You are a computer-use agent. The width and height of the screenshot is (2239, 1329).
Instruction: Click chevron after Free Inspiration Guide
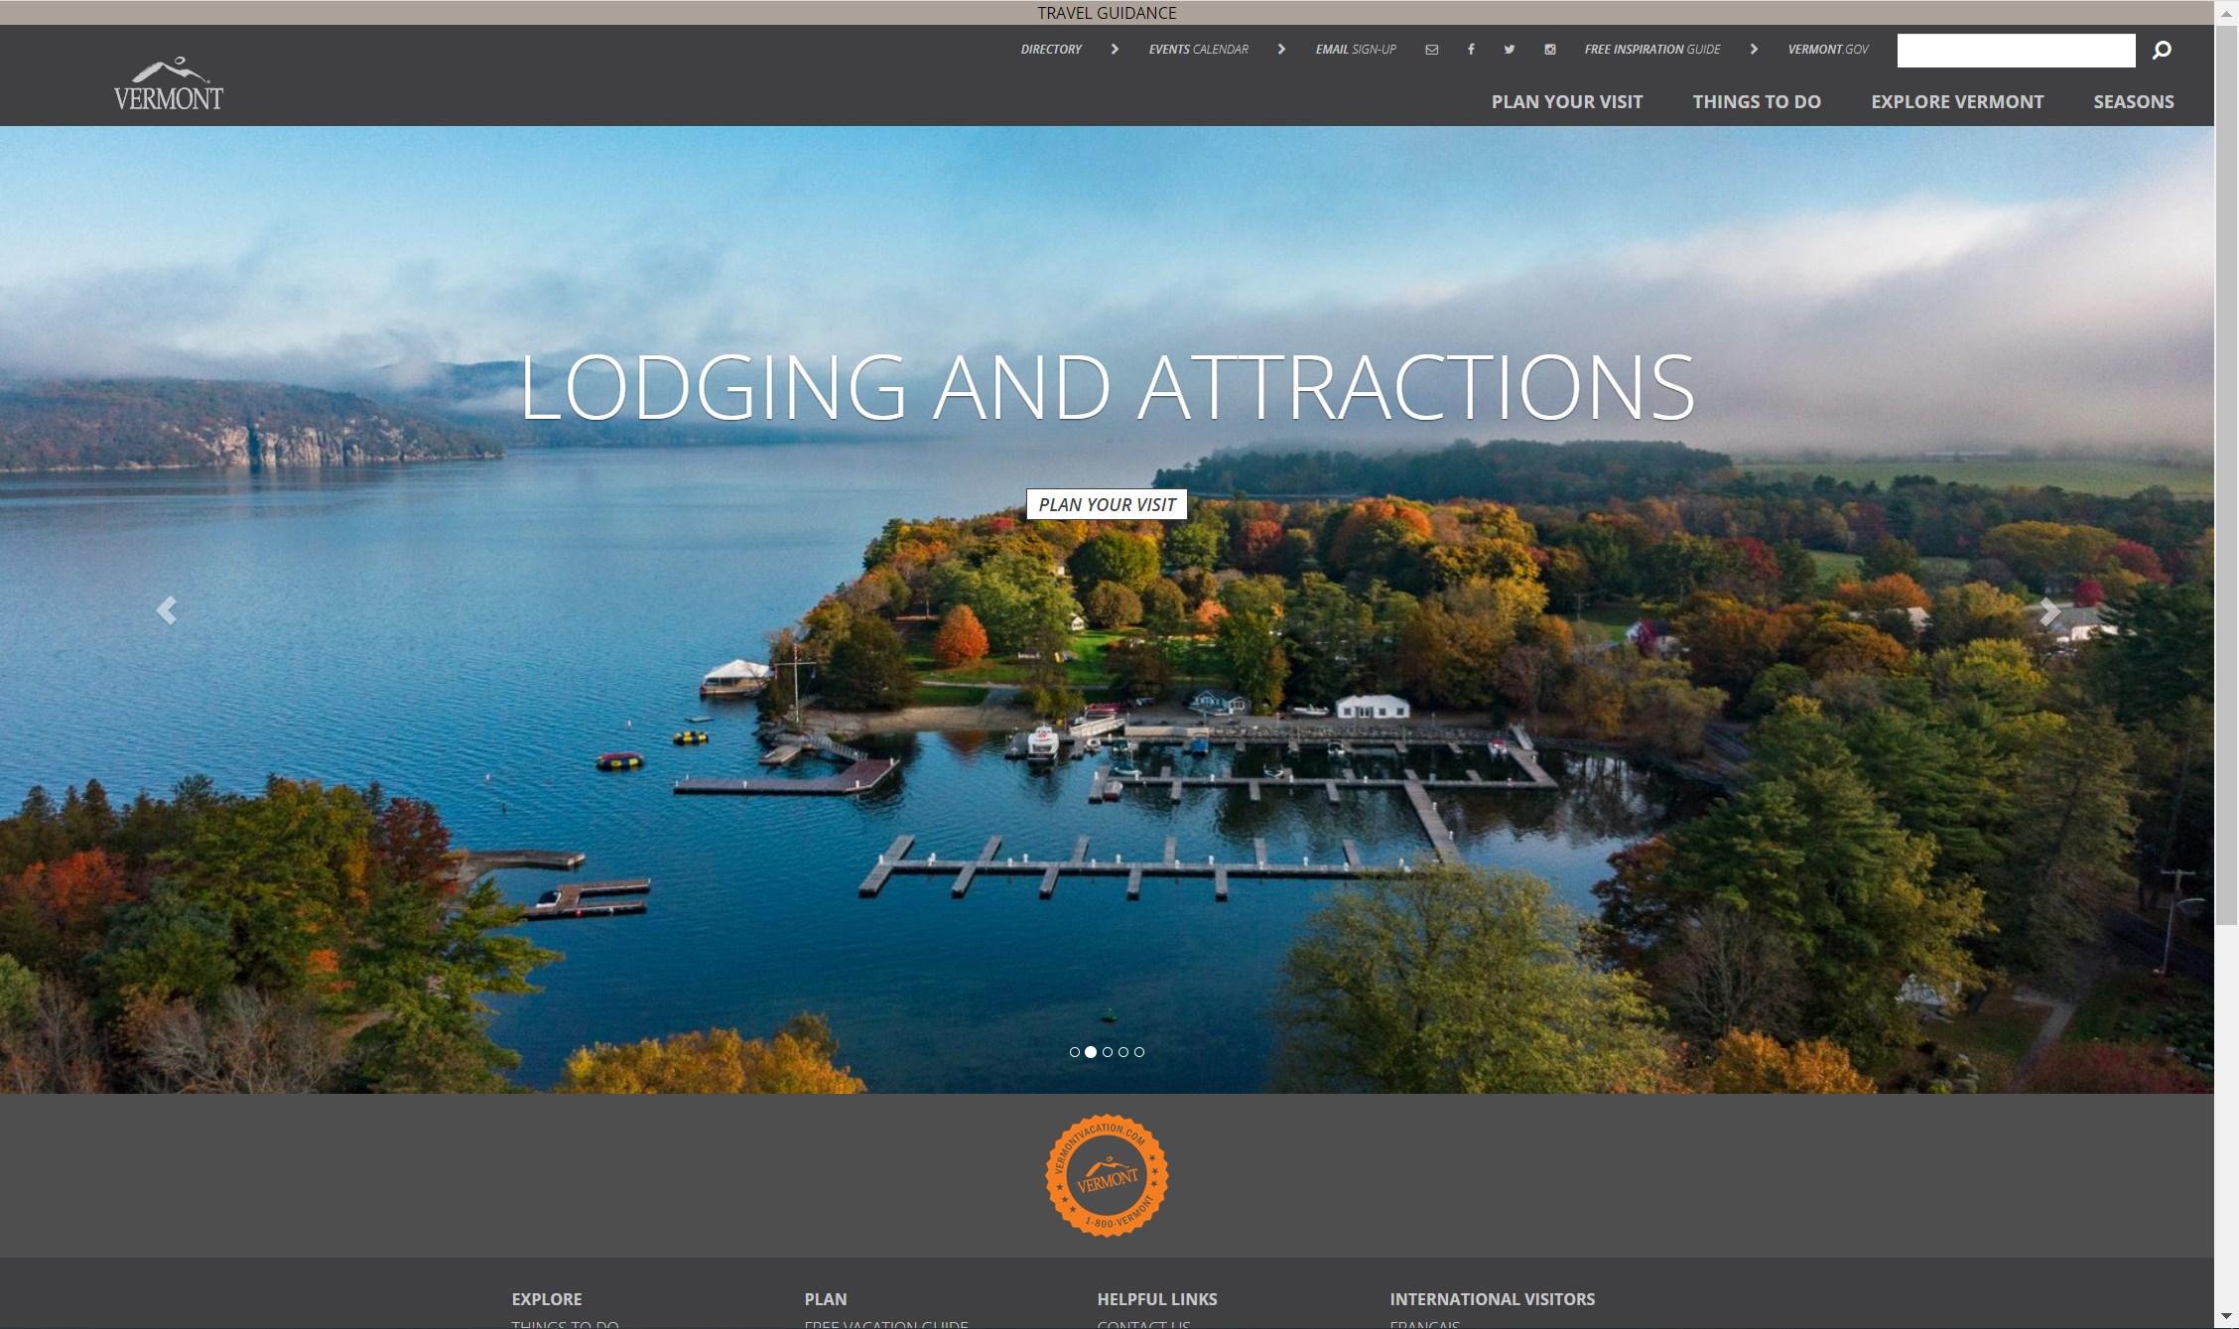1754,50
